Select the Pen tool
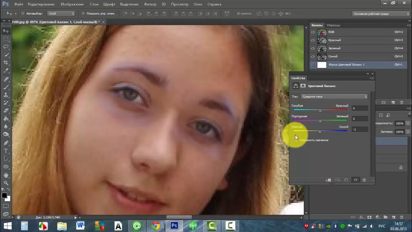Image resolution: width=412 pixels, height=232 pixels. pyautogui.click(x=6, y=143)
